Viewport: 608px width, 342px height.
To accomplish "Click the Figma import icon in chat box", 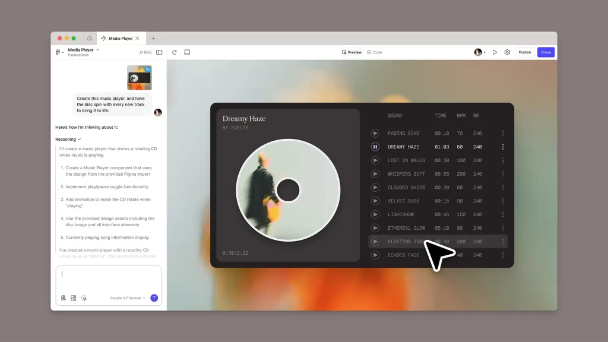I will [x=63, y=298].
